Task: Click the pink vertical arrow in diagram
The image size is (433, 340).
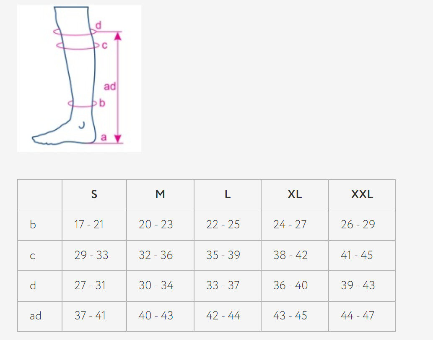Action: (x=118, y=101)
